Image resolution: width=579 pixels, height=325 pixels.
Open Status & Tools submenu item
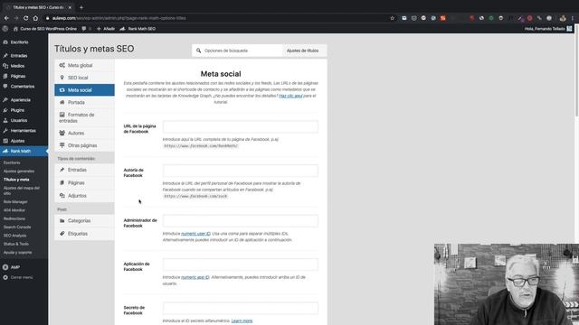click(x=16, y=244)
